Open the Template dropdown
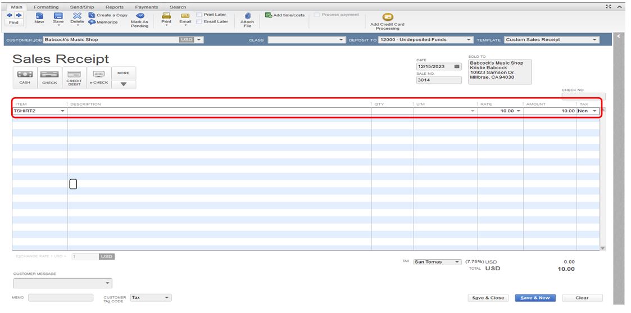Screen dimensions: 631x313 click(x=595, y=40)
